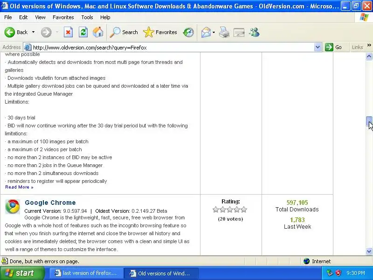Screen dimensions: 373x280
Task: Click the green Go button
Action: 333,47
